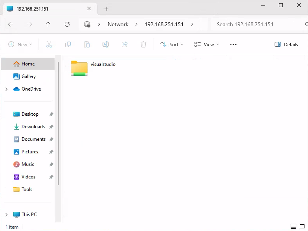Click the navigation pane vertical scrollbar
The width and height of the screenshot is (308, 231).
pos(58,124)
